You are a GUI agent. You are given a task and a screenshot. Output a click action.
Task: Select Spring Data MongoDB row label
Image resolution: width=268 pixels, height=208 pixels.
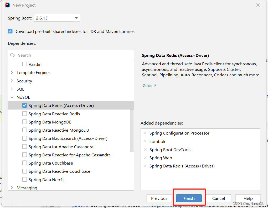[50, 122]
